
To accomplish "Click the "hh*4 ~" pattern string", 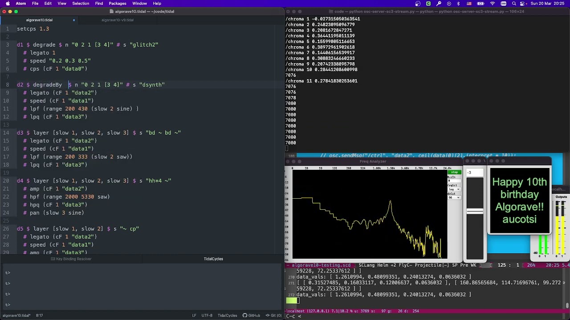I will point(158,180).
